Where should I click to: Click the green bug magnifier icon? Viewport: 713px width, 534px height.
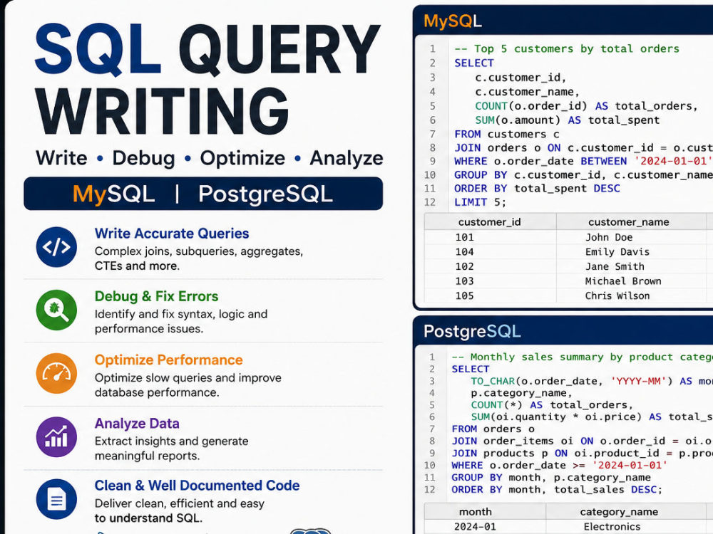(56, 310)
